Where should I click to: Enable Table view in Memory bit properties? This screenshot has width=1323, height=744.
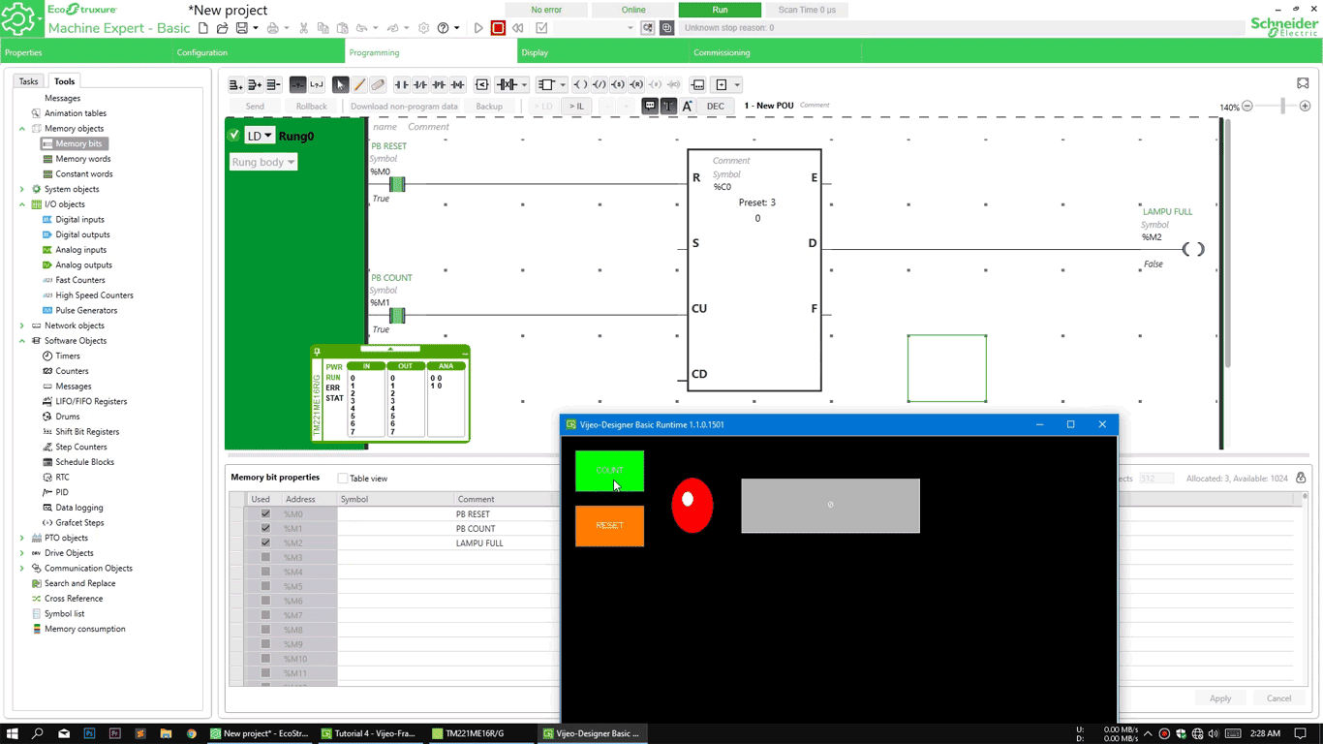coord(344,477)
